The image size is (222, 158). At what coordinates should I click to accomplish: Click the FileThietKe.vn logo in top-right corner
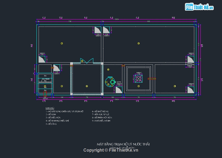click(x=199, y=7)
